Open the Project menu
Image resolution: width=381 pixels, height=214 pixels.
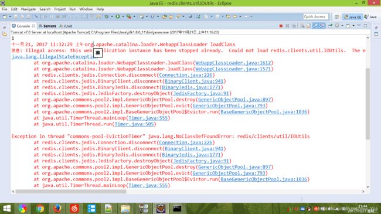click(60, 9)
